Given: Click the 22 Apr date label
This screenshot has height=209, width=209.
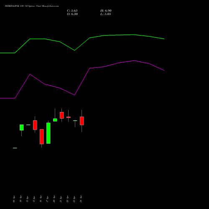Looking at the screenshot, I should [67, 199].
